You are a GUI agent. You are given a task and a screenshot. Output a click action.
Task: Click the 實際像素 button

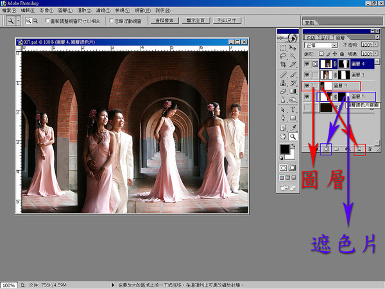point(164,21)
